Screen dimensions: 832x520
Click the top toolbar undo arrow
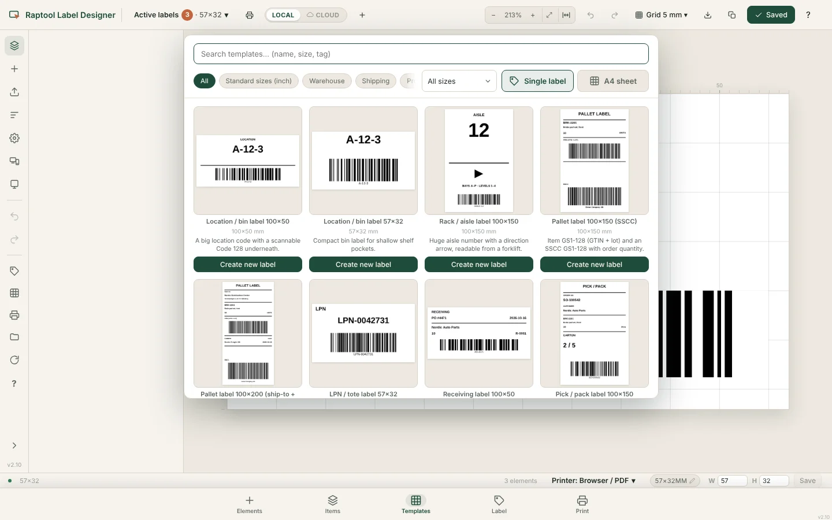[x=590, y=15]
